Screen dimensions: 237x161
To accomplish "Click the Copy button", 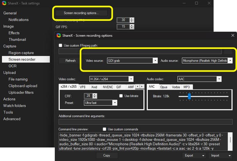I will click(x=107, y=155).
